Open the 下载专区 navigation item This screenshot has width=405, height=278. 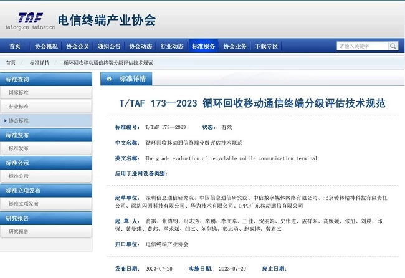[267, 46]
